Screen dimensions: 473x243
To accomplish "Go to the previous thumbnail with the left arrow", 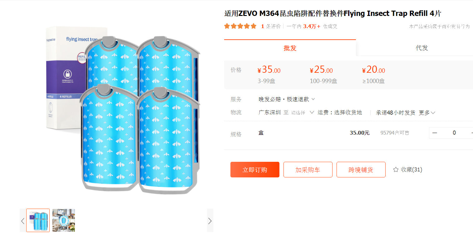I will pos(23,221).
